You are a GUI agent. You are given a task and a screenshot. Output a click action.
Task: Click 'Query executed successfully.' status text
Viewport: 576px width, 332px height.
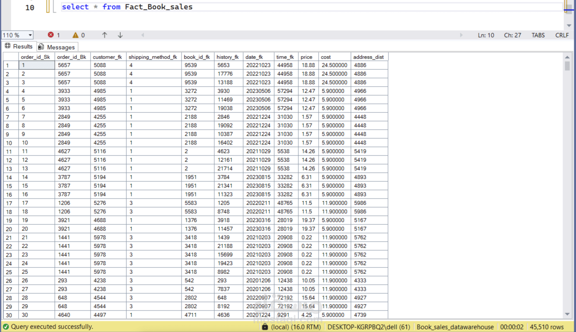tap(52, 327)
